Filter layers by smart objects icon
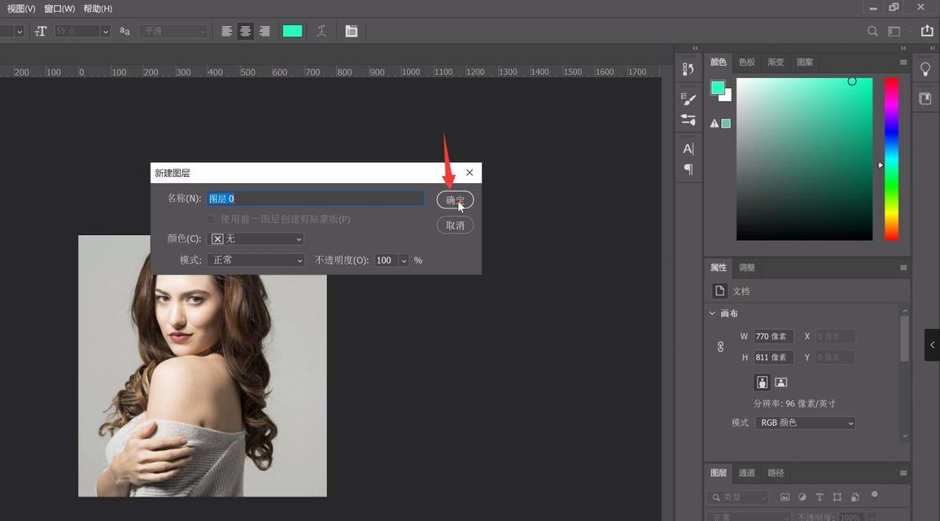This screenshot has width=940, height=521. tap(855, 497)
